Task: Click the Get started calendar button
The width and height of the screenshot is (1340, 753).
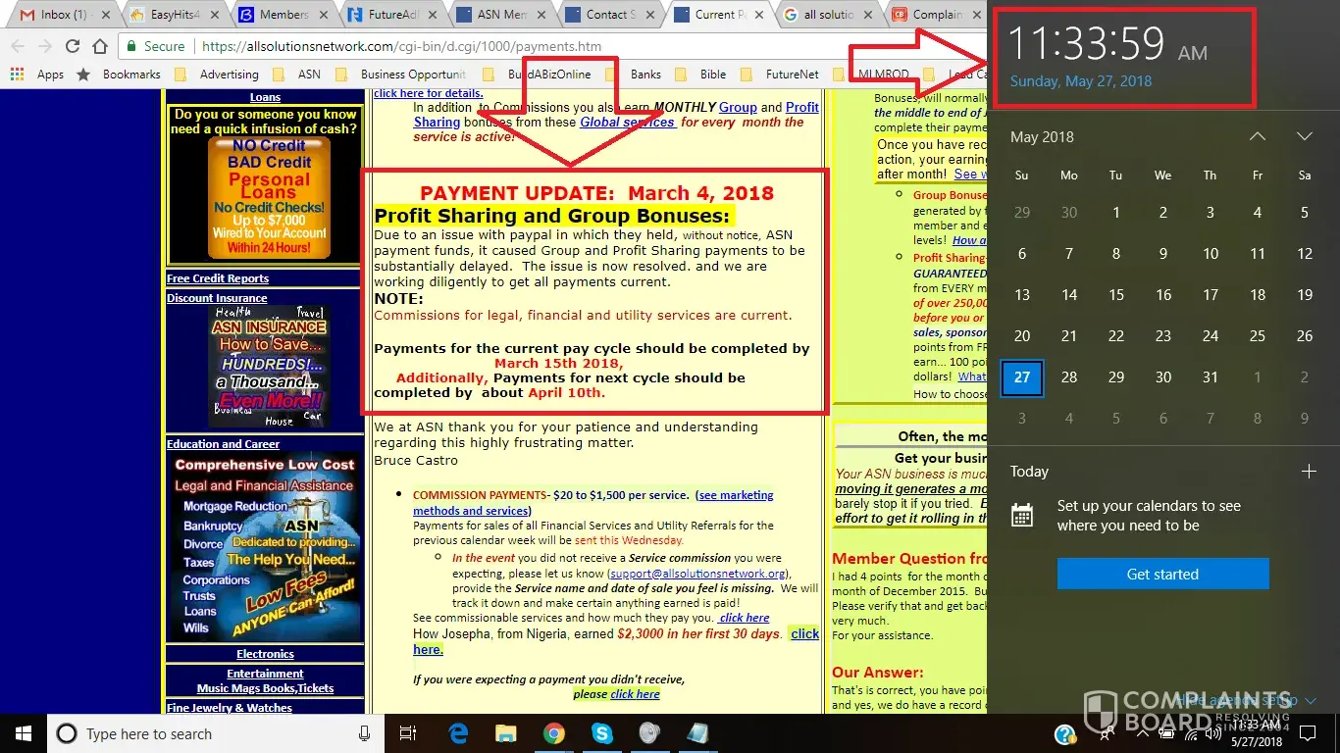Action: tap(1163, 574)
